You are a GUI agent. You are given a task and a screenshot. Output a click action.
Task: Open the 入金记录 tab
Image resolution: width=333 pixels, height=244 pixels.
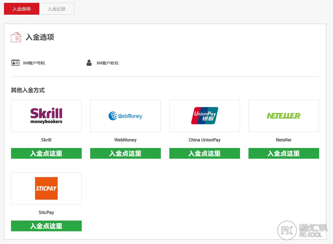point(57,9)
